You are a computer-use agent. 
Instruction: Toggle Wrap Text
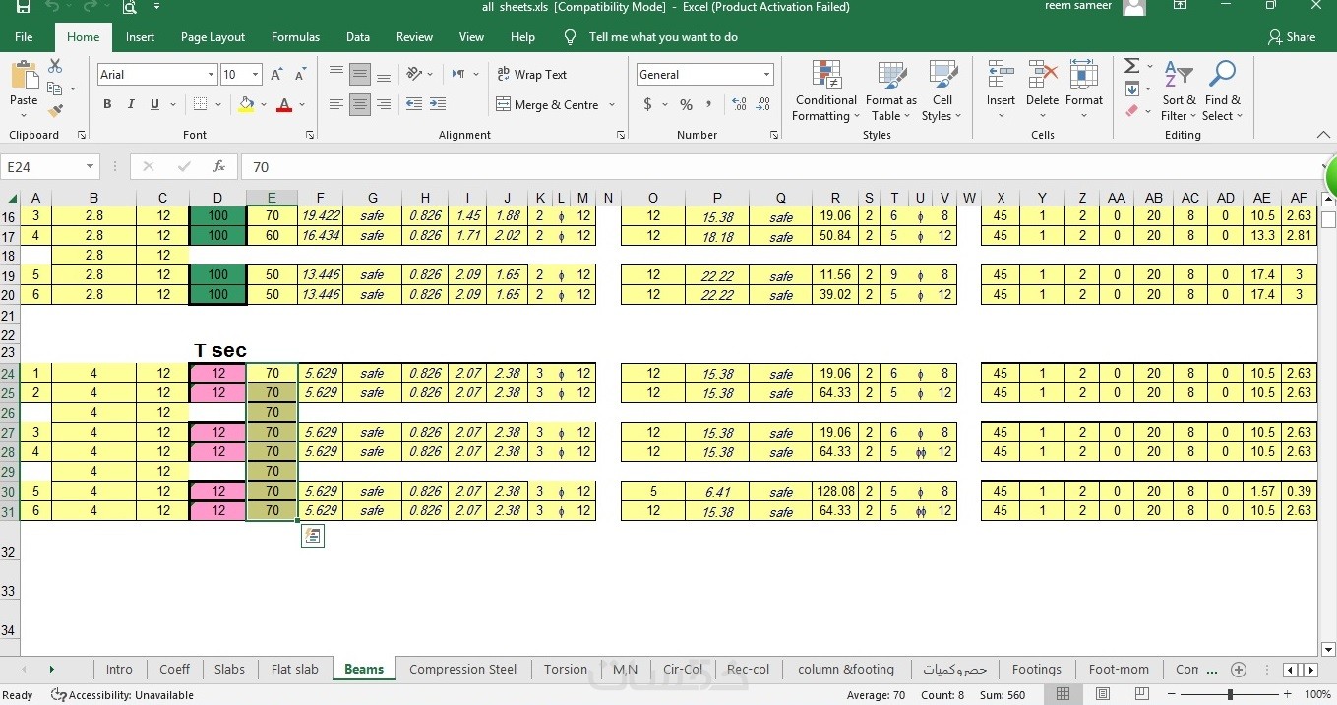coord(532,74)
